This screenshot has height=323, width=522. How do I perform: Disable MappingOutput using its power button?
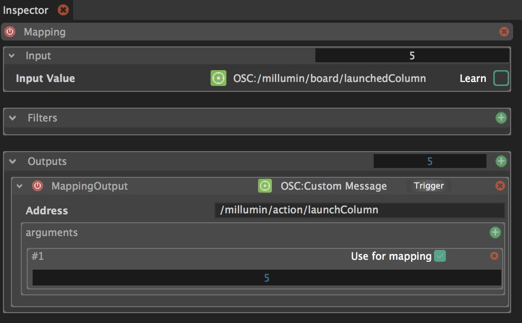coord(38,186)
